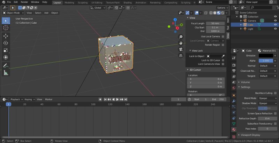
Task: Enable Subsurface Translucency checkbox
Action: [x=276, y=124]
